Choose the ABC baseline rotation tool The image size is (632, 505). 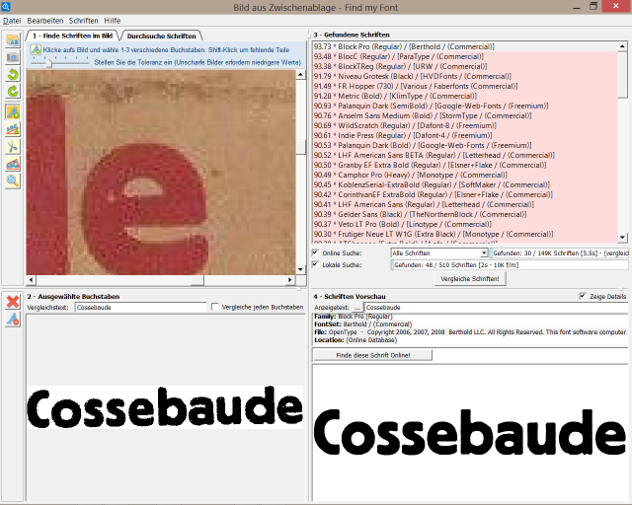(x=13, y=129)
